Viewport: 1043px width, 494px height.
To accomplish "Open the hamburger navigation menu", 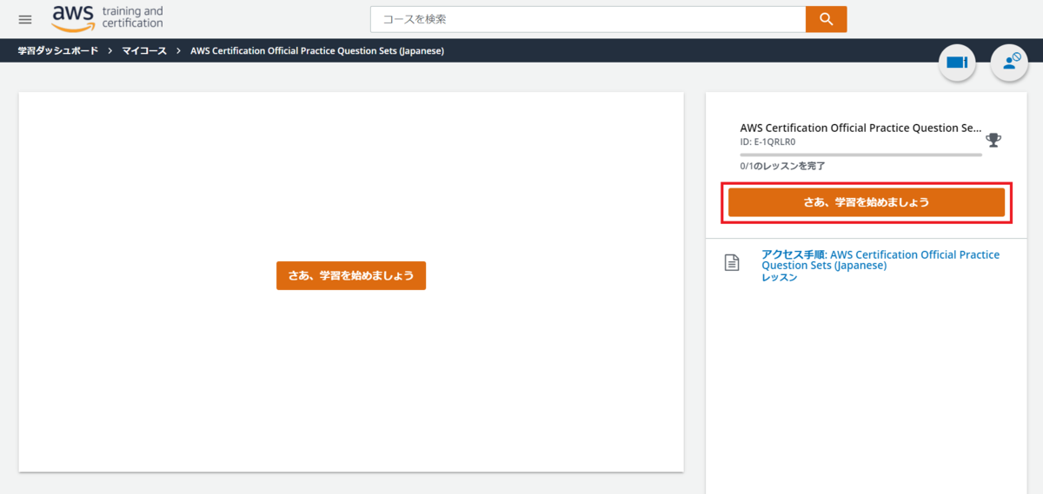I will (x=25, y=19).
